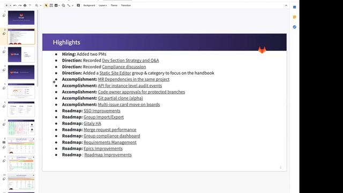
Task: Select slide 6 thumbnail in filmstrip
Action: pyautogui.click(x=21, y=109)
